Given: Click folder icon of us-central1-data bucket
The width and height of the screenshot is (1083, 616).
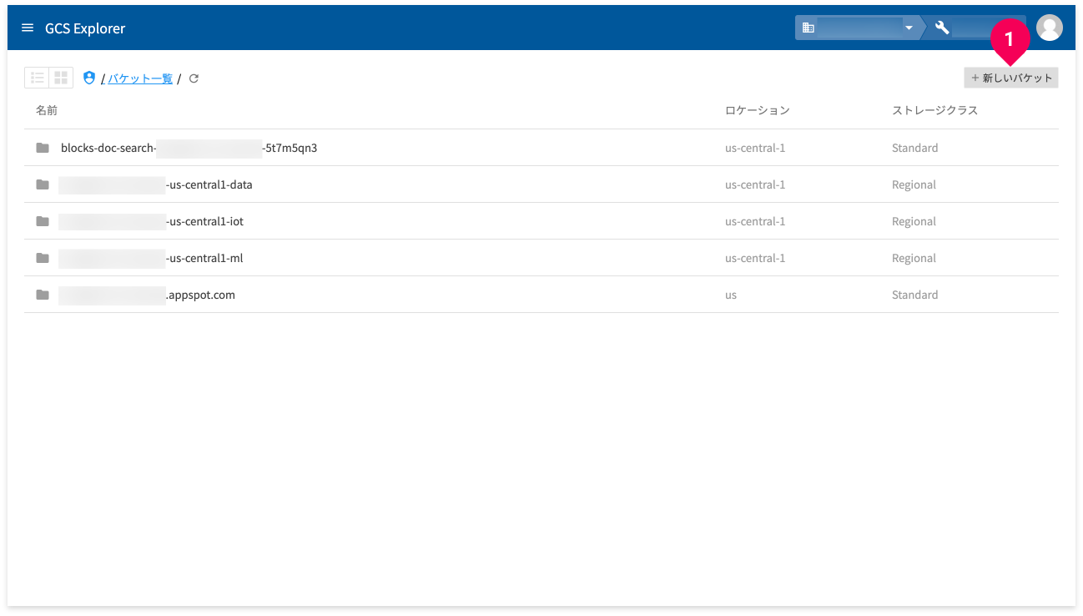Looking at the screenshot, I should pyautogui.click(x=43, y=184).
